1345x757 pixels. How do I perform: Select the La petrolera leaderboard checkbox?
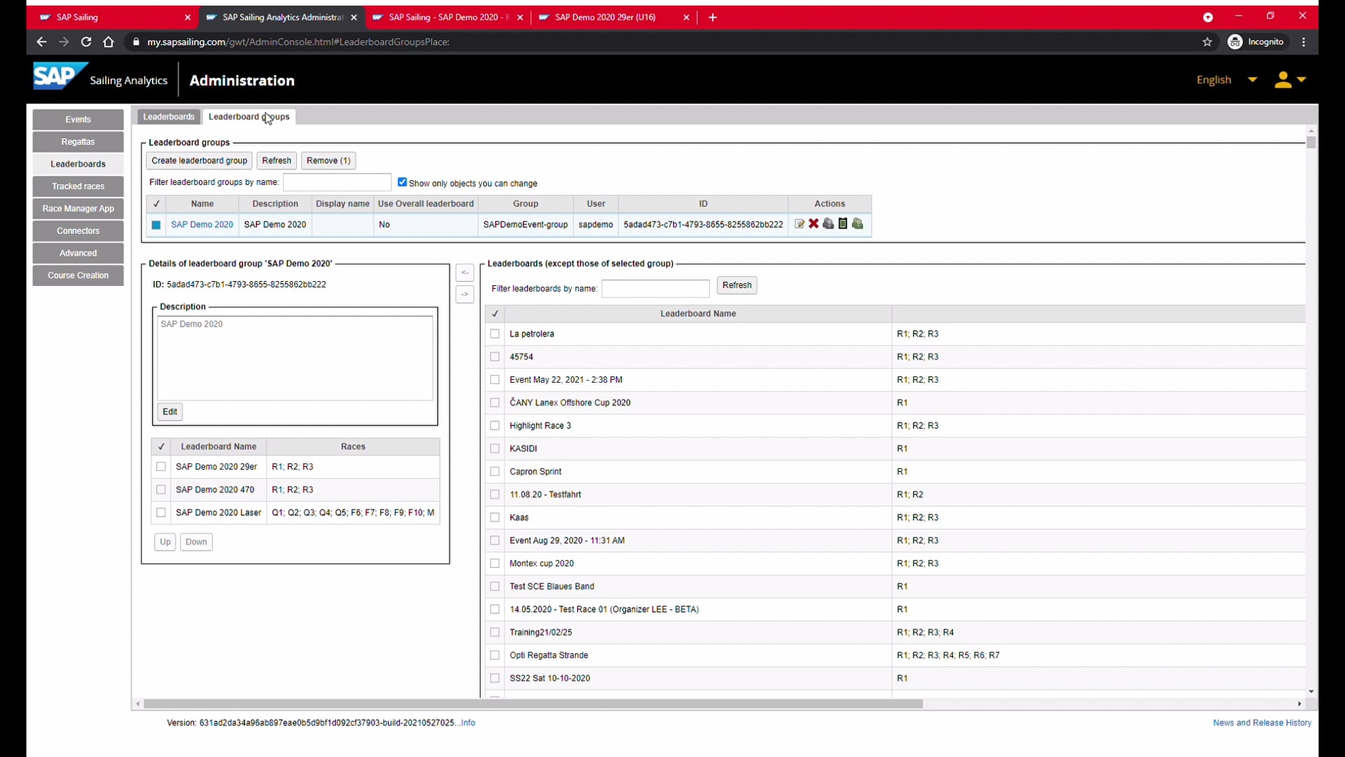[x=495, y=334]
